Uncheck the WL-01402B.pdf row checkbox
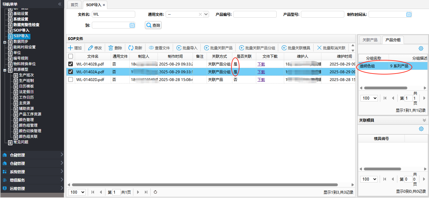The height and width of the screenshot is (198, 429). [x=70, y=64]
